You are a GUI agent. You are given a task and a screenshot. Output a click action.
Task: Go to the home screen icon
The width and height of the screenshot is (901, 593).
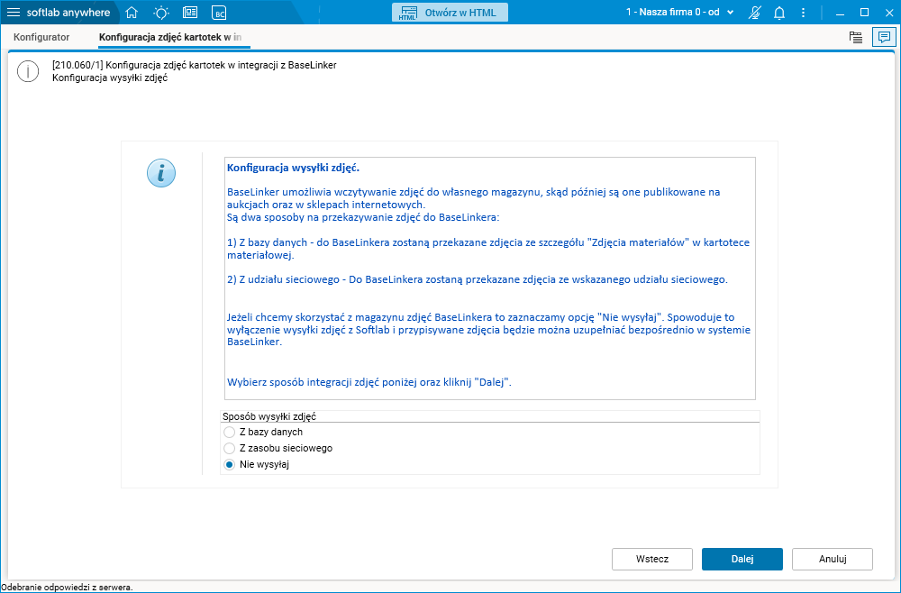[132, 12]
